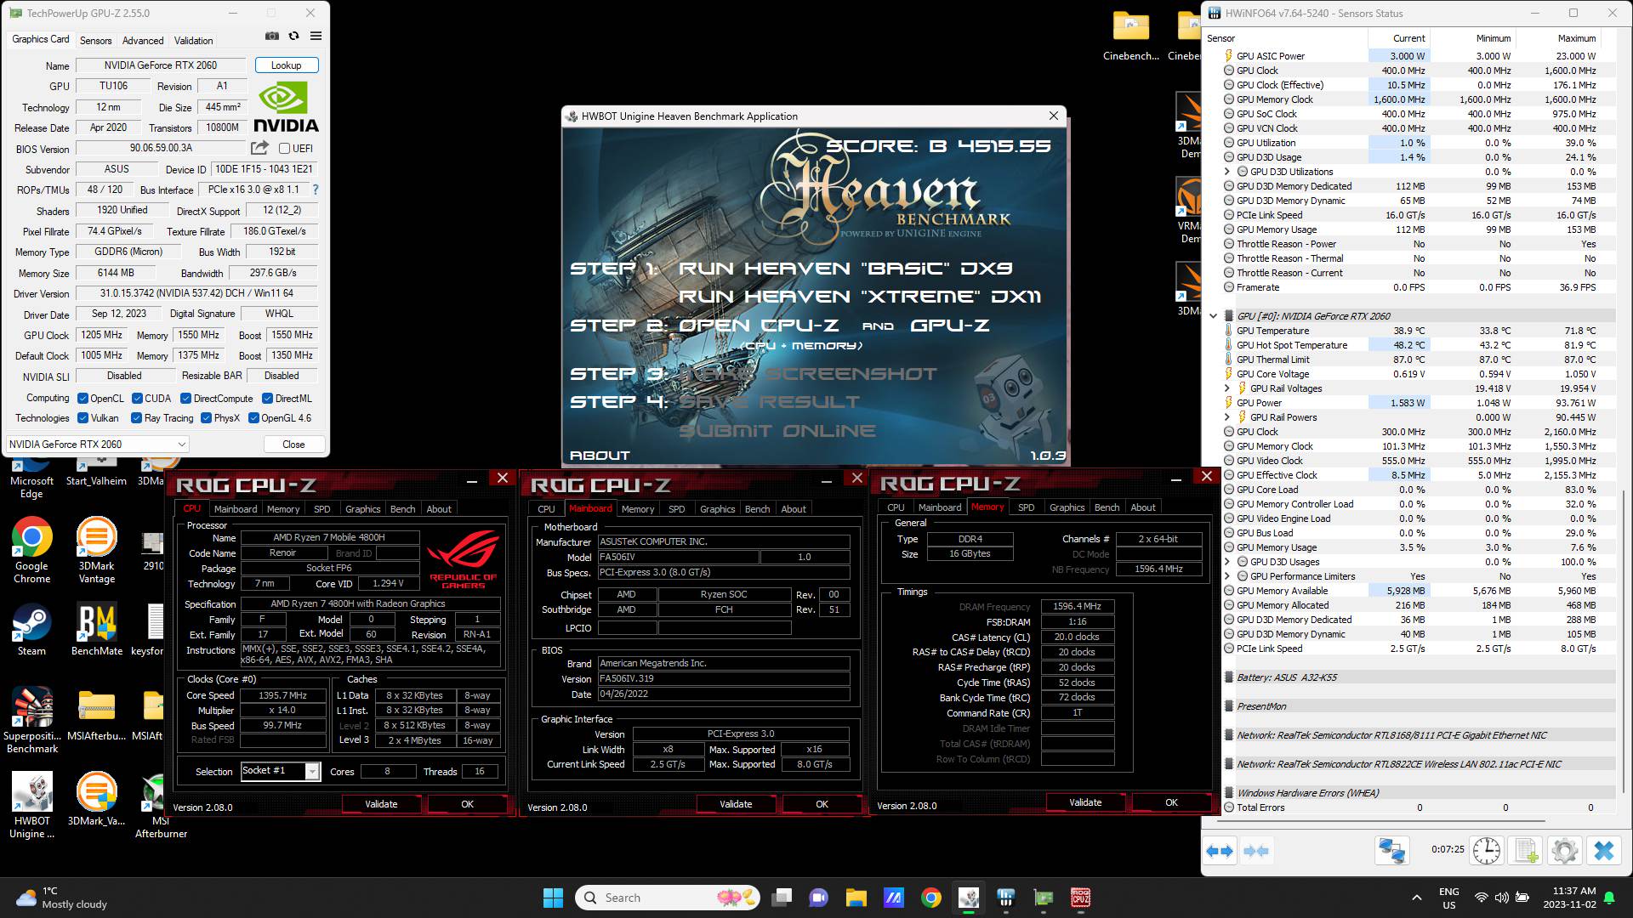
Task: Switch to GPU-Z Validation tab
Action: point(194,40)
